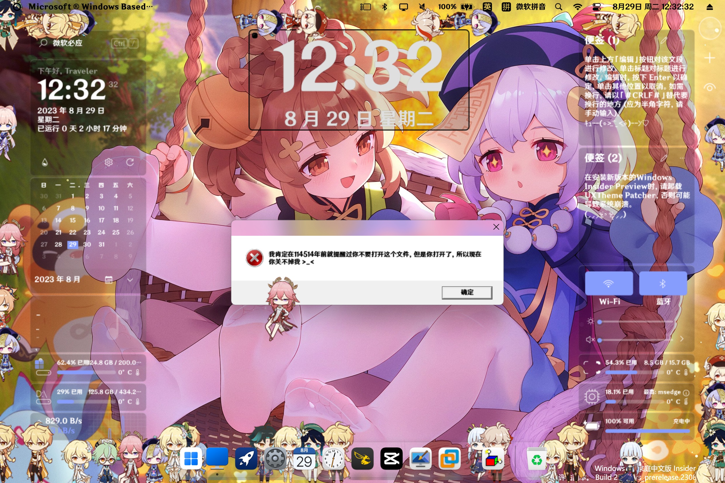Screen dimensions: 725x483
Task: Open the date and time in the menu bar
Action: [x=653, y=7]
